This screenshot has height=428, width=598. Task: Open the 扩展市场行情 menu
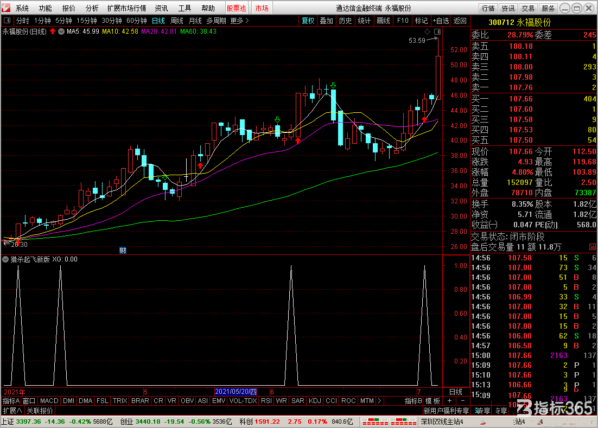point(126,8)
